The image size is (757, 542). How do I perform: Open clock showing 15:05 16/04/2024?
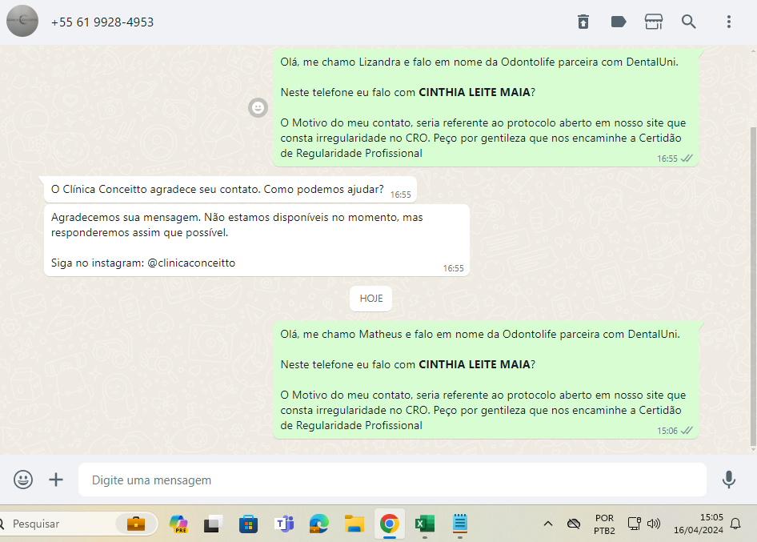699,524
